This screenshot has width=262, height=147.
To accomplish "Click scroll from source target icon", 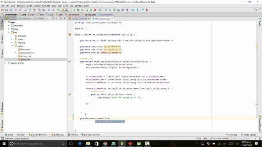I will pos(53,18).
